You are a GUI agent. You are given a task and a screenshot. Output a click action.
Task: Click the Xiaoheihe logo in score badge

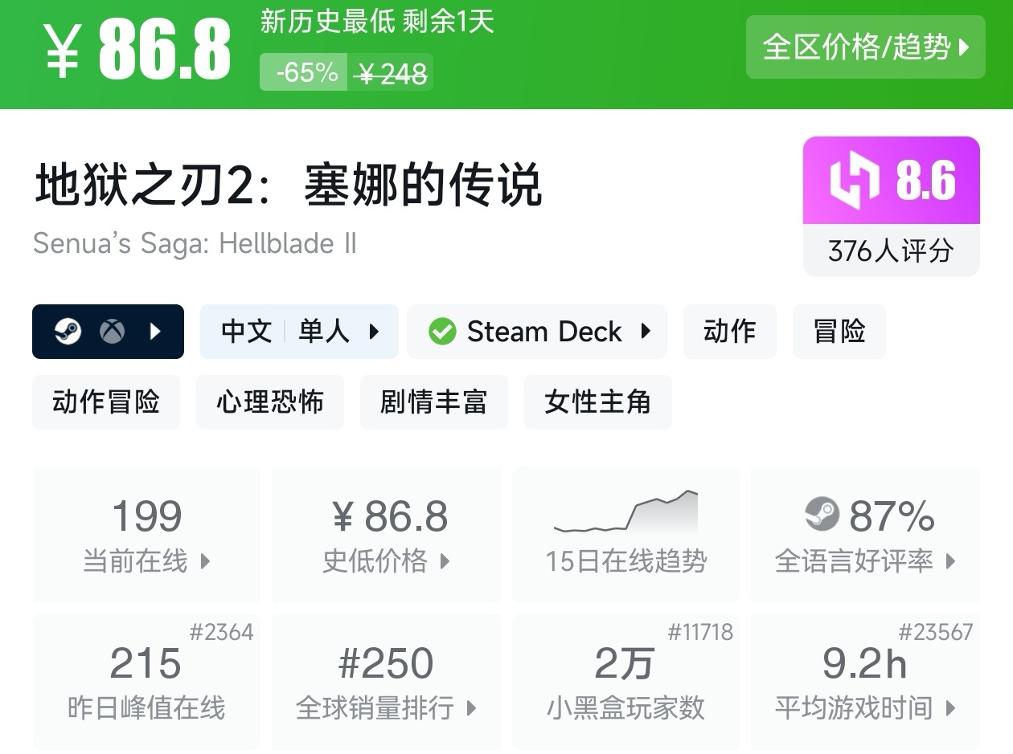click(855, 181)
